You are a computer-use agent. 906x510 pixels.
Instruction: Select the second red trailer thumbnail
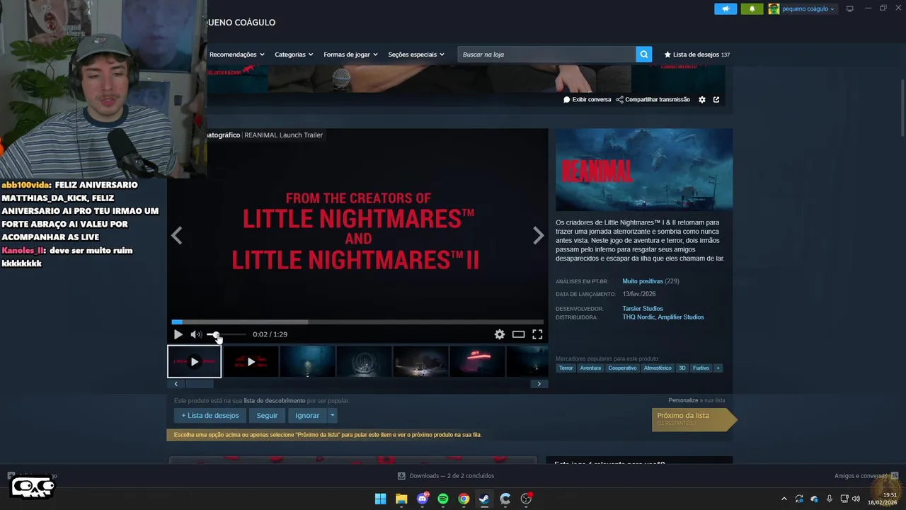click(x=251, y=361)
